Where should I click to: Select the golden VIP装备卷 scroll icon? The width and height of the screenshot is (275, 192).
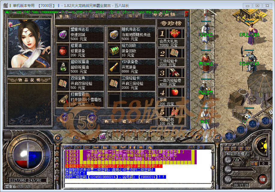point(114,67)
